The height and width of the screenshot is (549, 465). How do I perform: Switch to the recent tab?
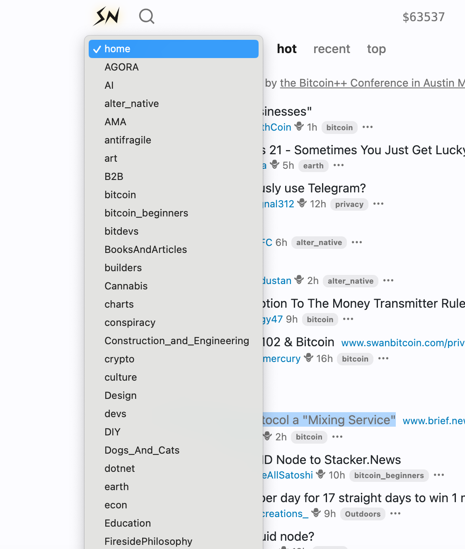tap(332, 49)
